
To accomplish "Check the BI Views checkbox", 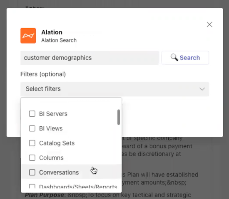I will 32,128.
